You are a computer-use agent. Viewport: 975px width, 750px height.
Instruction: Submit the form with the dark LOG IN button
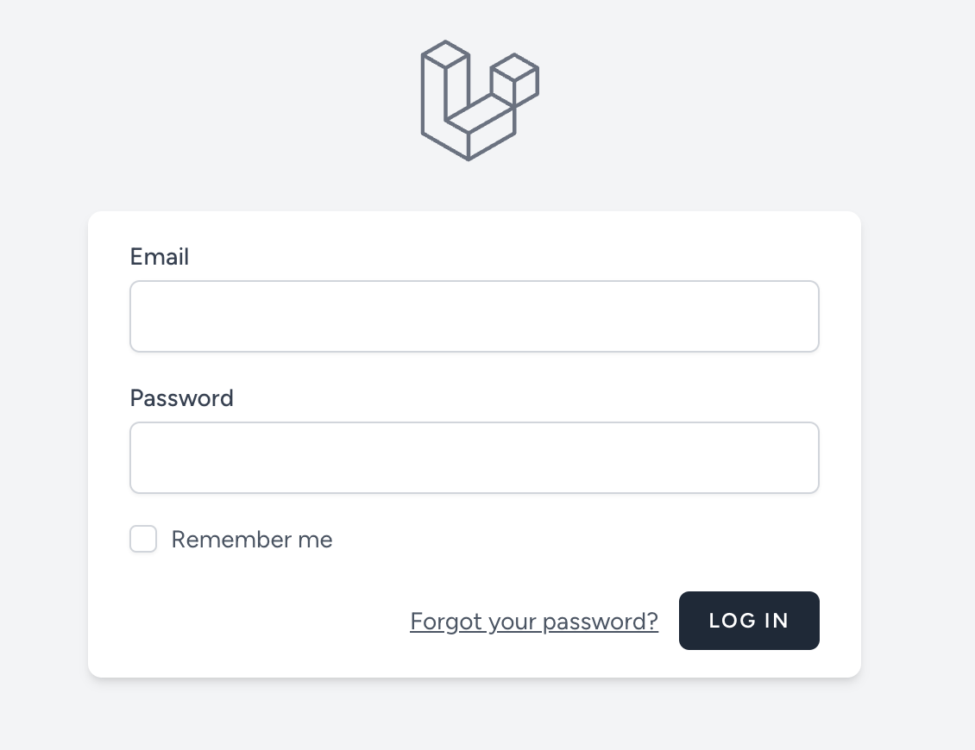[x=749, y=621]
